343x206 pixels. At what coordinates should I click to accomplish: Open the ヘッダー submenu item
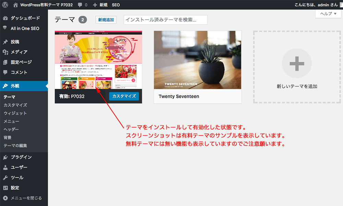[x=11, y=129]
